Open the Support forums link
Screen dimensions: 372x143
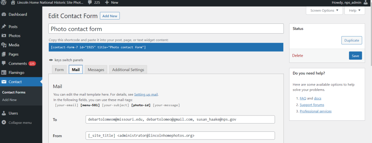click(312, 105)
